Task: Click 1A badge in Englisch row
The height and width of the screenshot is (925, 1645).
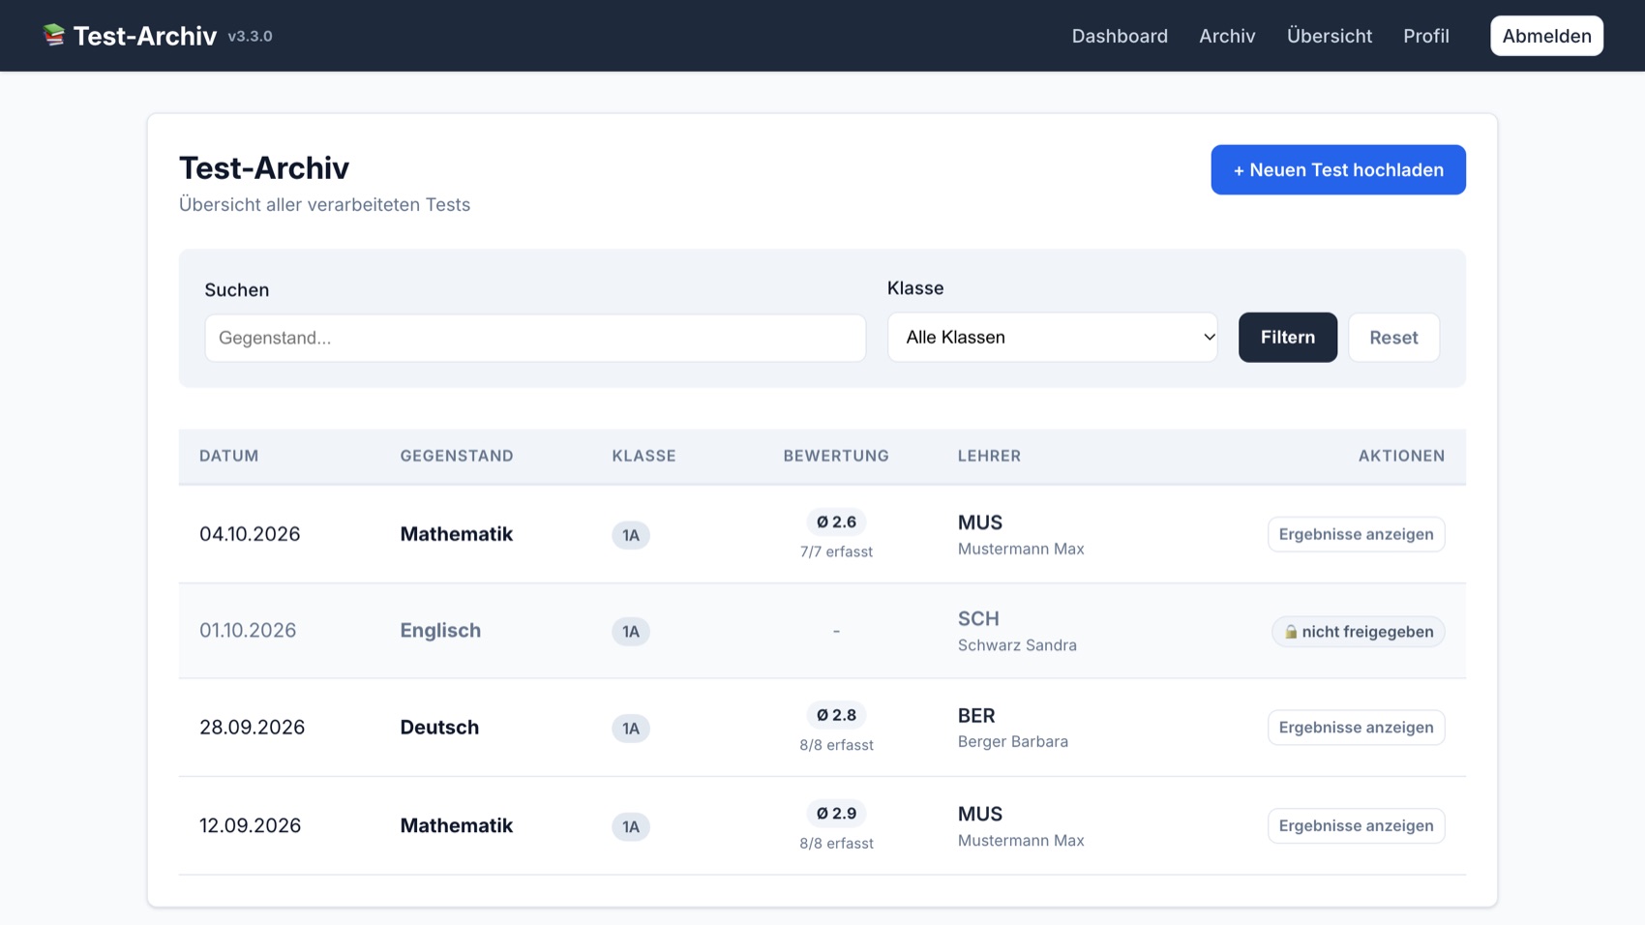Action: tap(630, 632)
